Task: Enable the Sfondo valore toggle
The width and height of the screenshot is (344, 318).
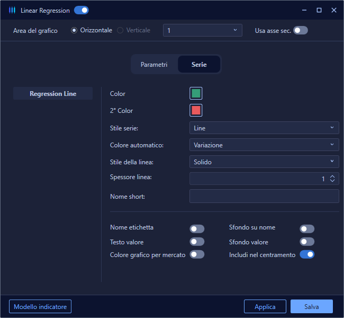Action: tap(307, 242)
